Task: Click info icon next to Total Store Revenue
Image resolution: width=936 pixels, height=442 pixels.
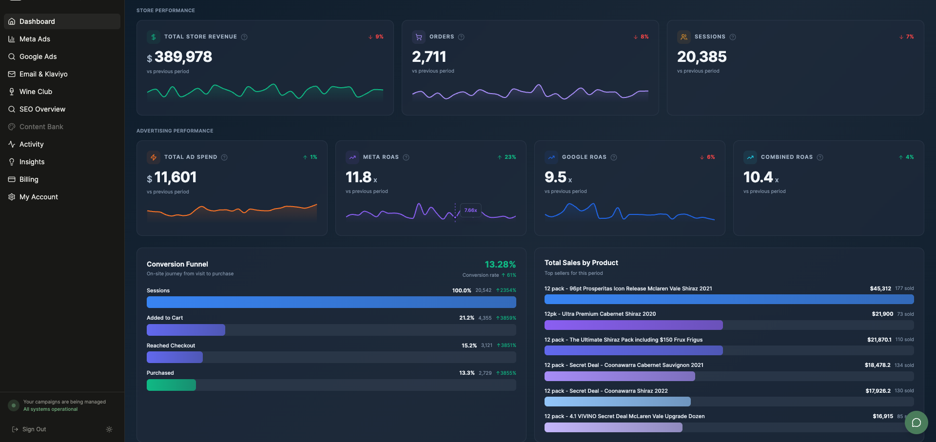Action: coord(244,37)
